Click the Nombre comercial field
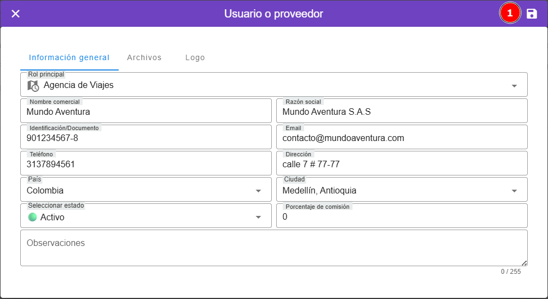The width and height of the screenshot is (548, 299). coord(145,112)
